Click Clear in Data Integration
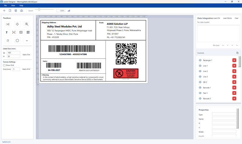This screenshot has width=242, height=144. point(237,18)
